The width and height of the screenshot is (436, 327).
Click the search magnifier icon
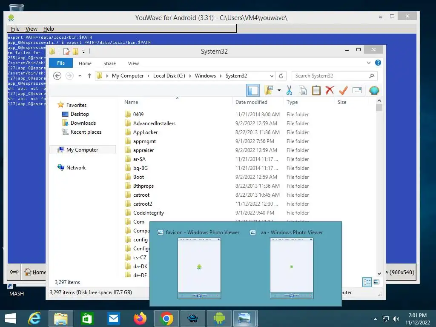[371, 76]
